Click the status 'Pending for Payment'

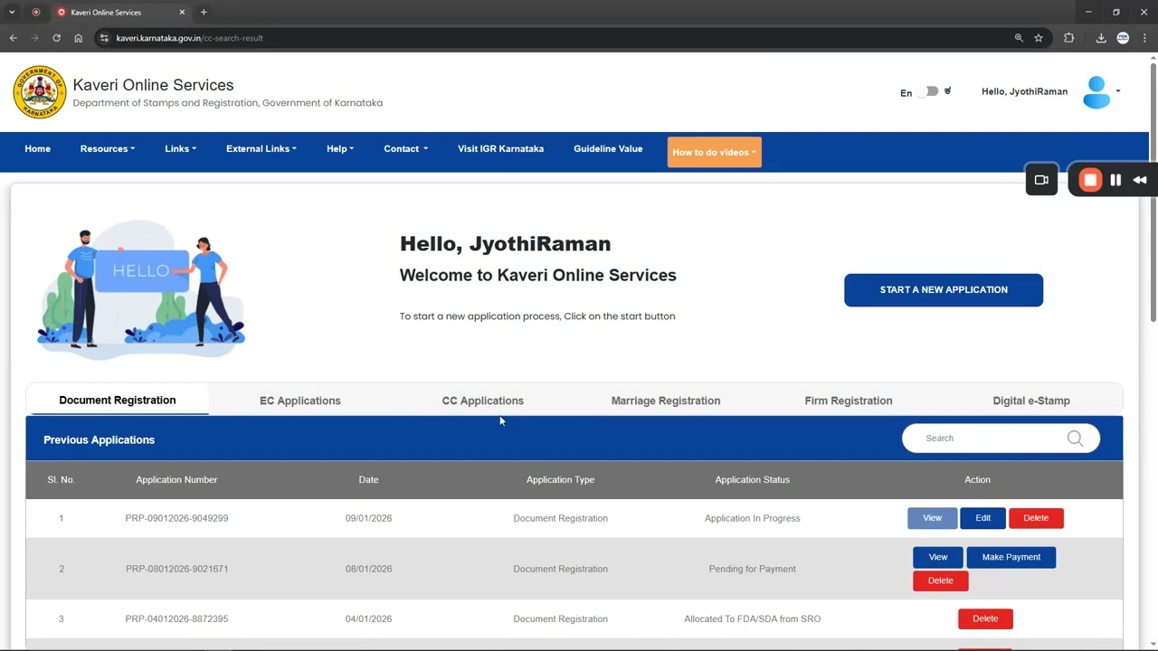(x=753, y=569)
